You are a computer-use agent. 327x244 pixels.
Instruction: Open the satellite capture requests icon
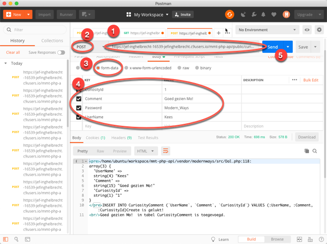coord(243,15)
